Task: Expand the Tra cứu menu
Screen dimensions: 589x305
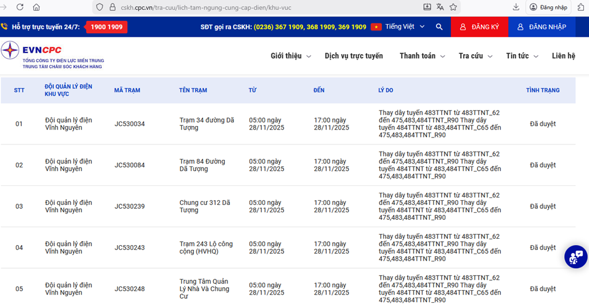Action: pyautogui.click(x=475, y=56)
